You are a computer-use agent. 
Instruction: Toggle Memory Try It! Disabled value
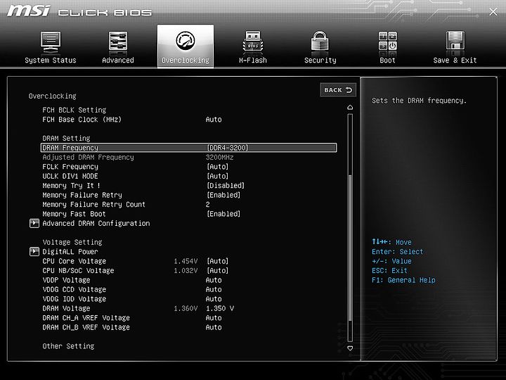tap(226, 186)
